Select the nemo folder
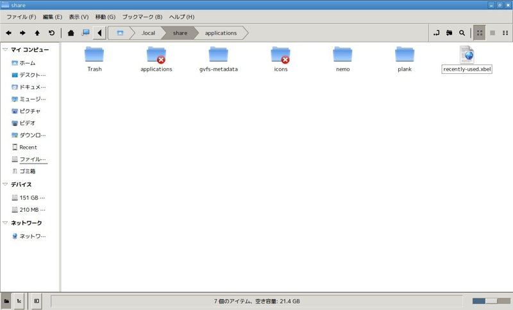Image resolution: width=513 pixels, height=310 pixels. 342,59
